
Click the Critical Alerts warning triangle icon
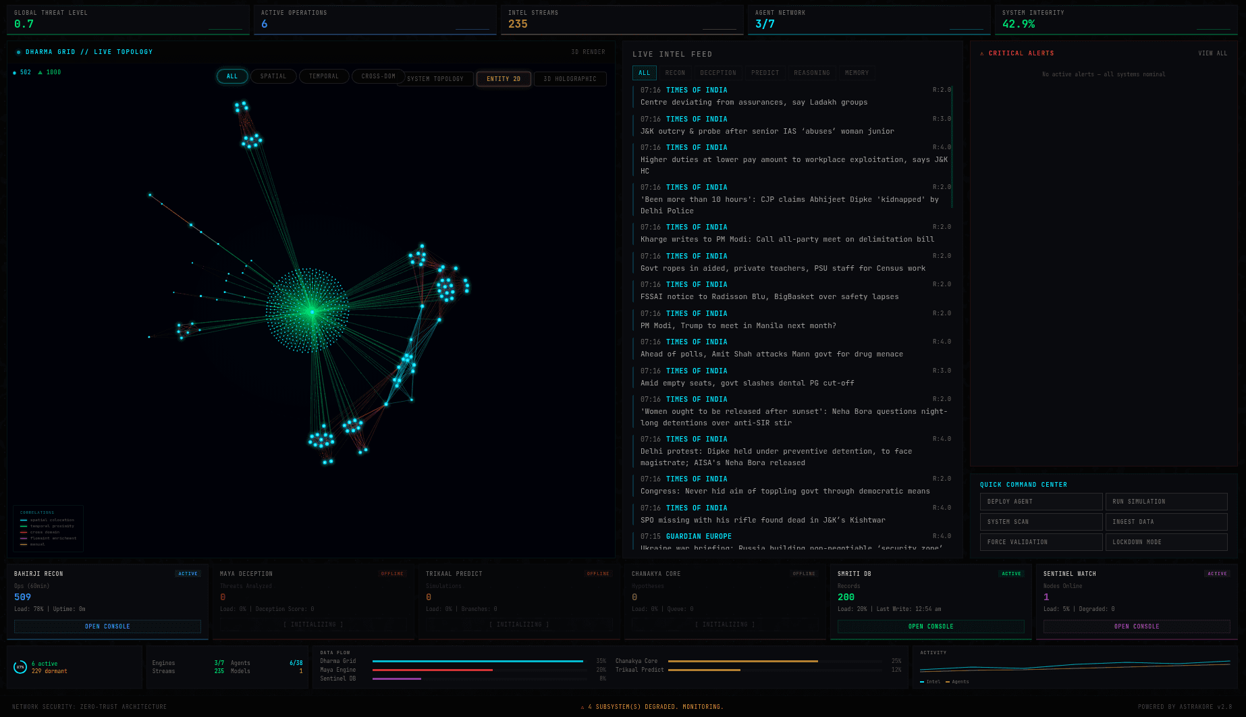pyautogui.click(x=981, y=53)
